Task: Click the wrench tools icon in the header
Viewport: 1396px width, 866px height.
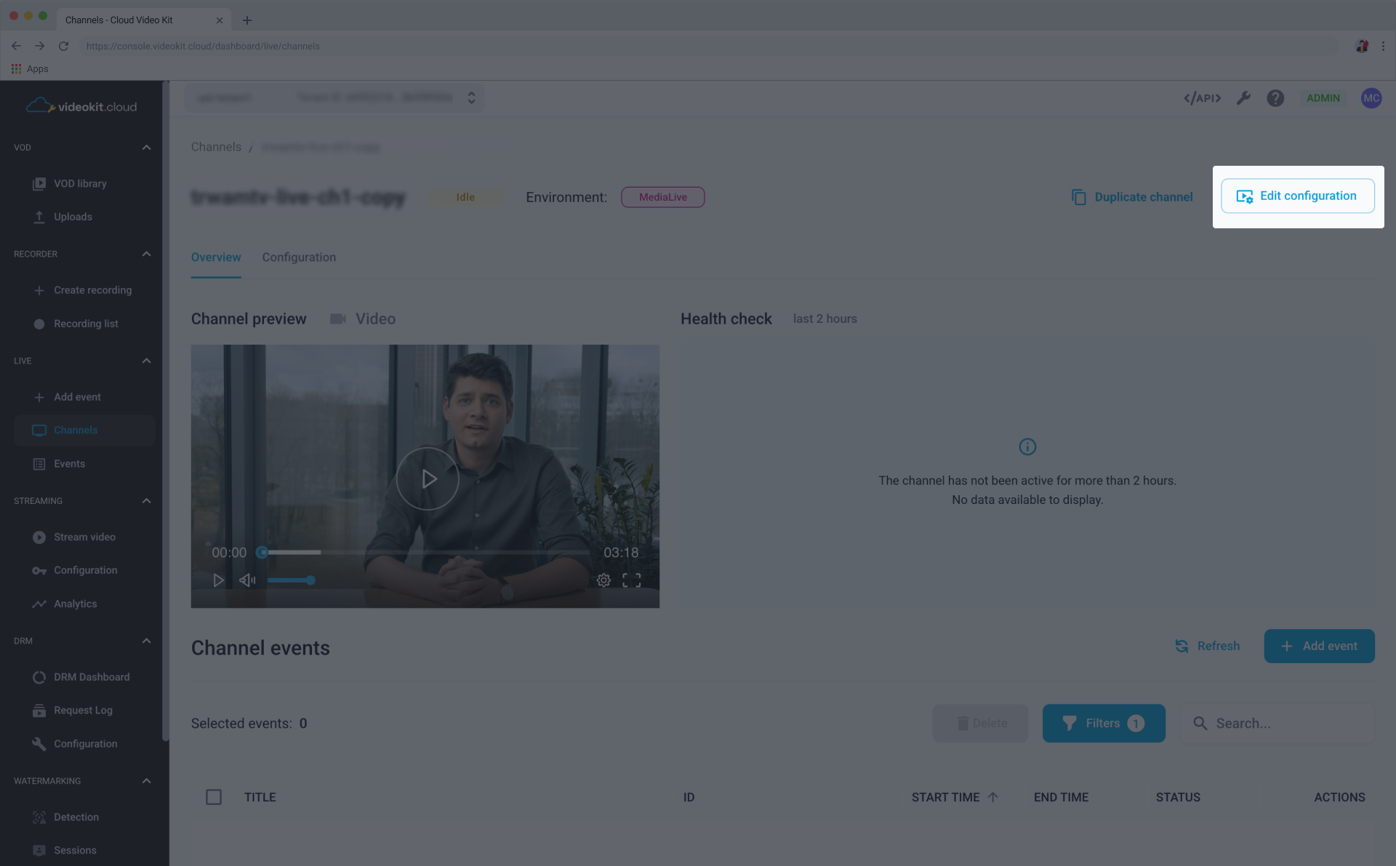Action: (x=1243, y=97)
